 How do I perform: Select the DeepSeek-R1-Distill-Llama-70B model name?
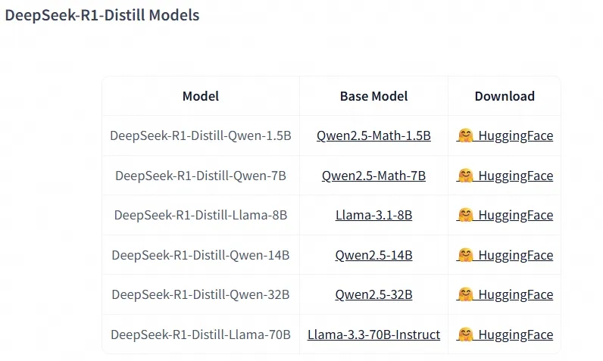200,335
